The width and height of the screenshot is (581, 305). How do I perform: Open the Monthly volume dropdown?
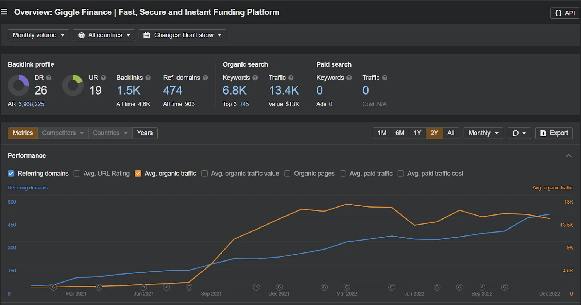tap(38, 35)
